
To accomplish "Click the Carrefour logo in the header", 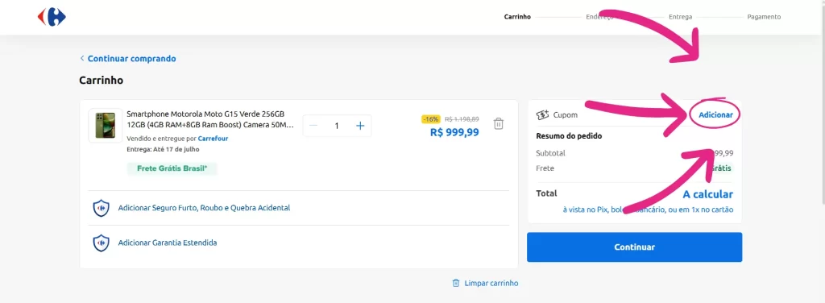I will [52, 17].
